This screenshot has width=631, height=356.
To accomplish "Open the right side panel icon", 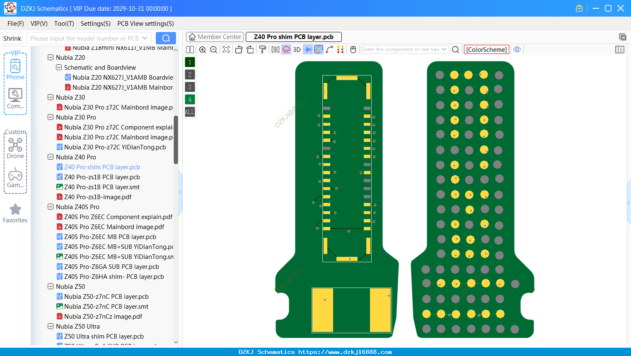I will point(620,49).
